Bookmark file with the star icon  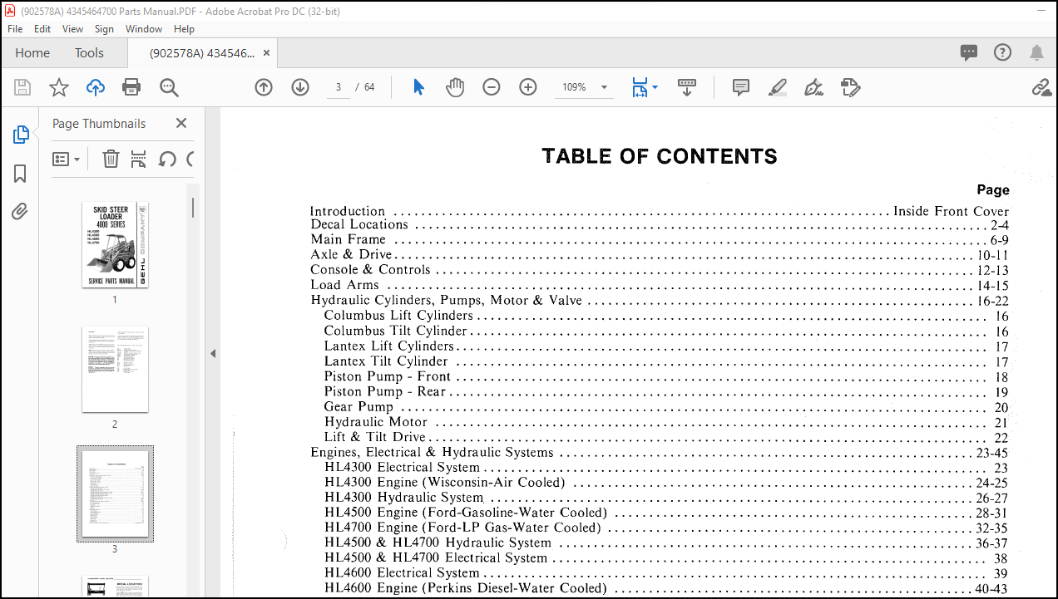(59, 87)
